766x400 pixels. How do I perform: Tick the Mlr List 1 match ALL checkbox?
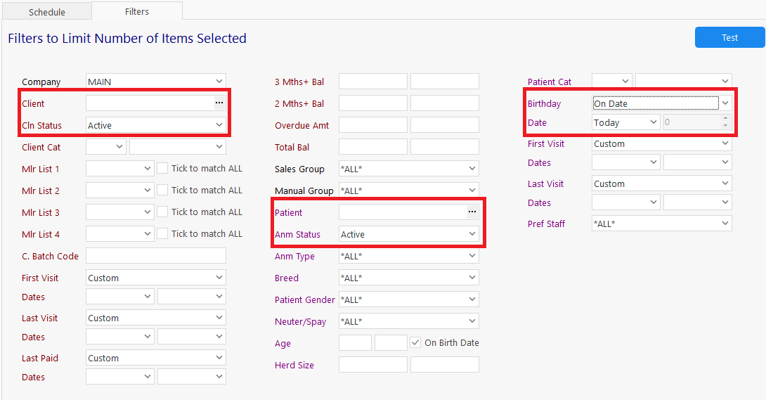tap(162, 169)
